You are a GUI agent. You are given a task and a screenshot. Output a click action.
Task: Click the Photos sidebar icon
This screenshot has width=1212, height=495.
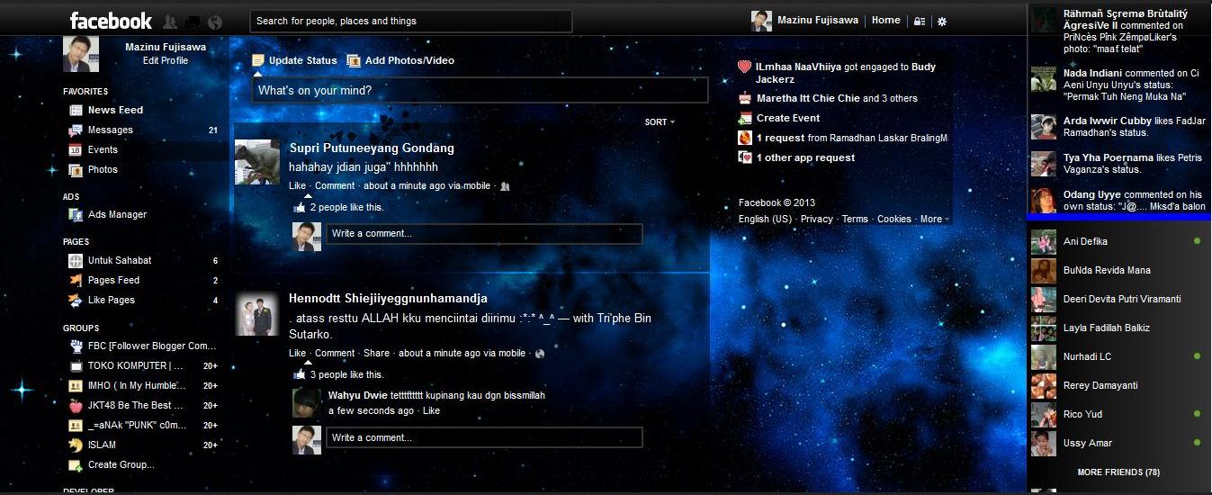point(76,169)
